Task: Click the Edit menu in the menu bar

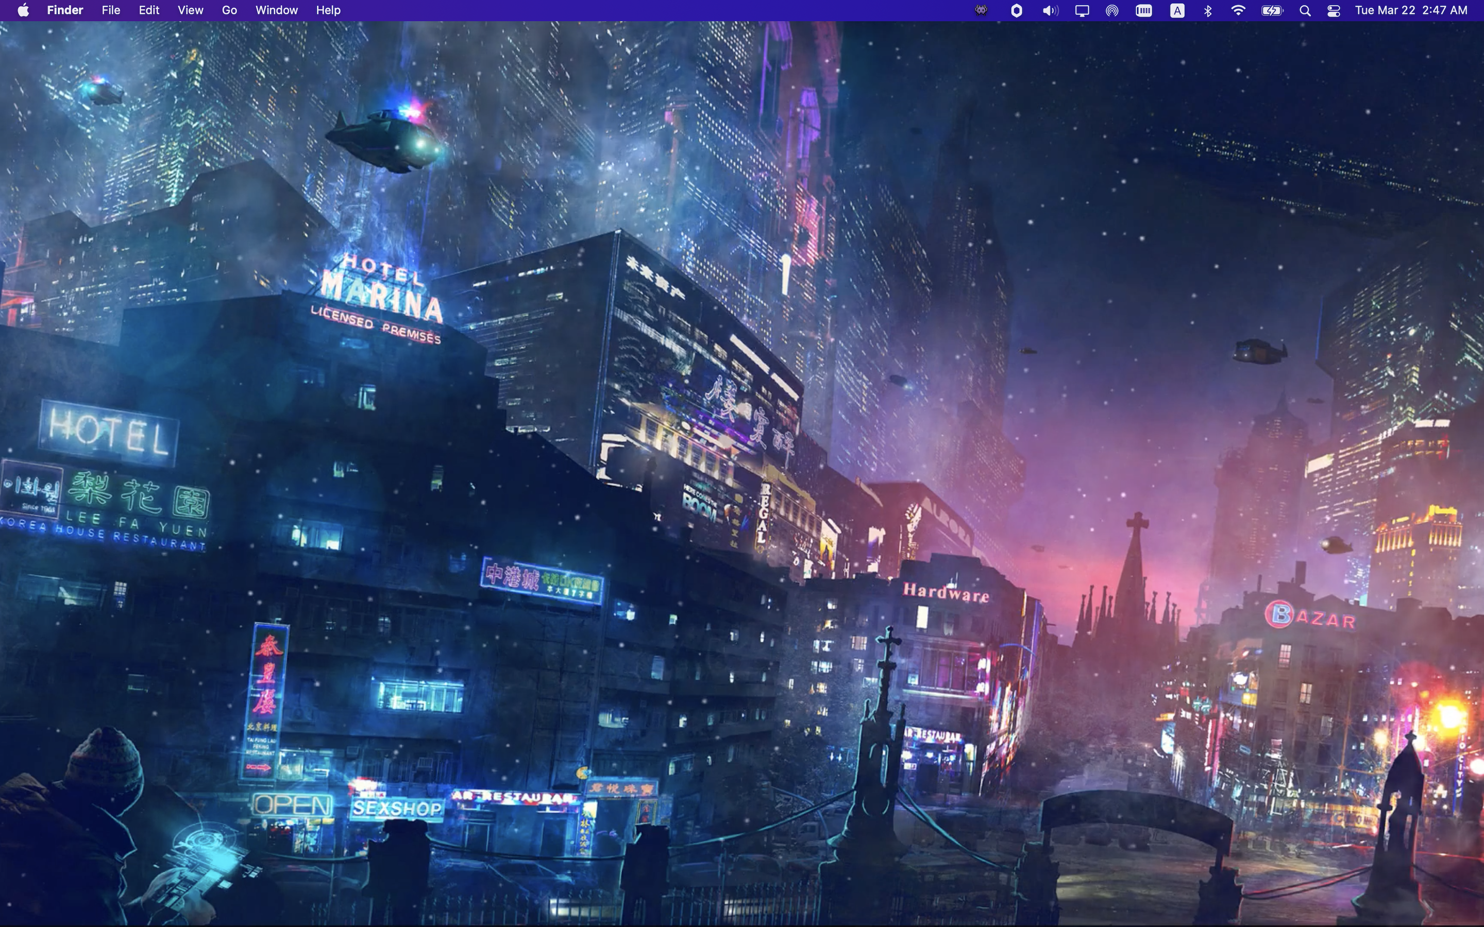Action: [148, 10]
